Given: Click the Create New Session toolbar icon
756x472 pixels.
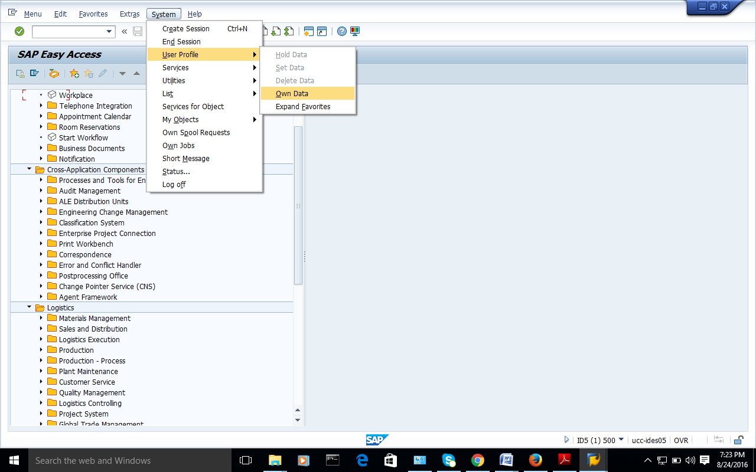Looking at the screenshot, I should click(308, 31).
